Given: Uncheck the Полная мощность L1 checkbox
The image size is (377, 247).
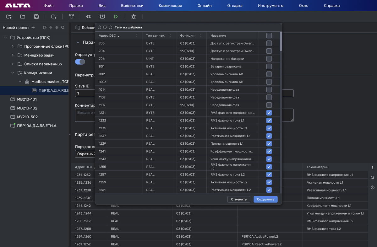Looking at the screenshot, I should [x=269, y=143].
